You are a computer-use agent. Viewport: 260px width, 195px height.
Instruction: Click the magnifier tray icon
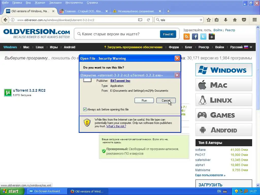[246, 191]
